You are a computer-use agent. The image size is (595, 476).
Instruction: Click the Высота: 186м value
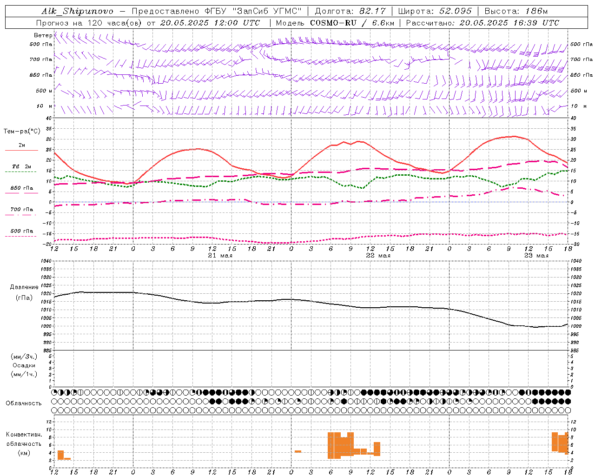coord(516,11)
